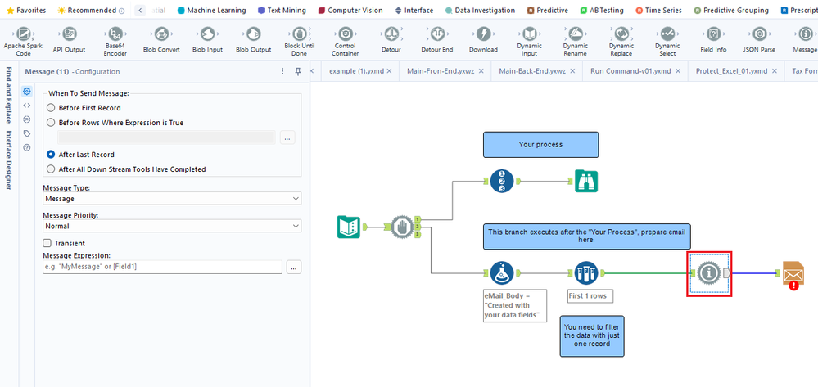Click the Browse tool on canvas
The image size is (818, 387).
click(x=586, y=181)
